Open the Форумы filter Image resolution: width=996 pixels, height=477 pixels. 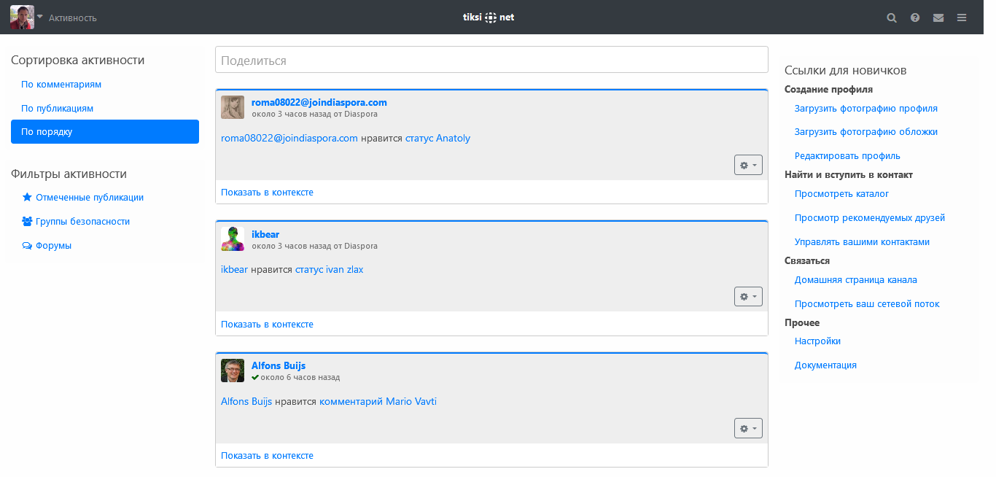(x=53, y=246)
